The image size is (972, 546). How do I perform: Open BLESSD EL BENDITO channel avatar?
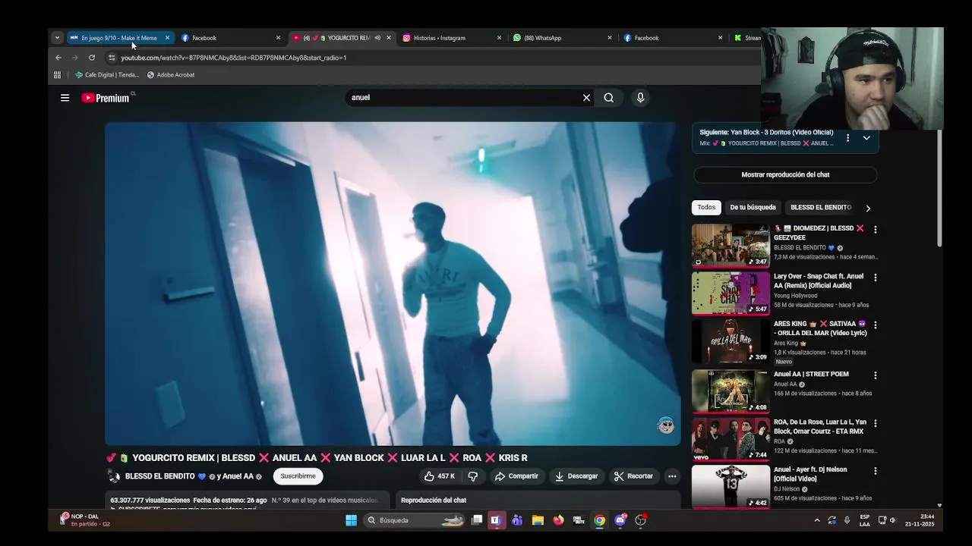pyautogui.click(x=114, y=476)
